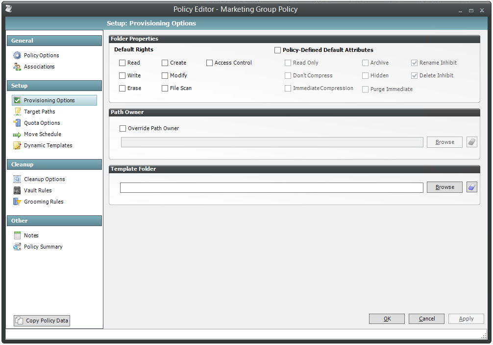The image size is (493, 345).
Task: Toggle the Don't Compress checkbox
Action: 288,76
